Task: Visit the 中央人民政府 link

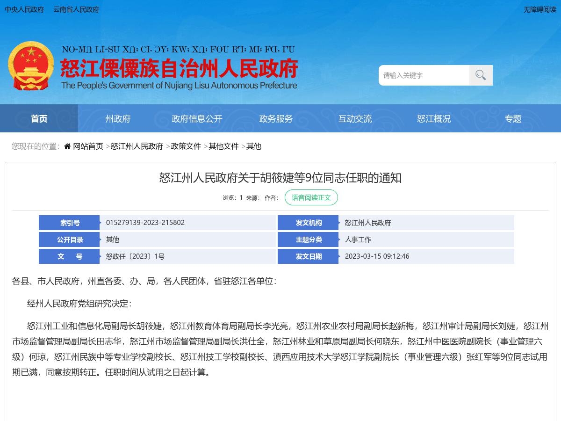Action: click(24, 9)
